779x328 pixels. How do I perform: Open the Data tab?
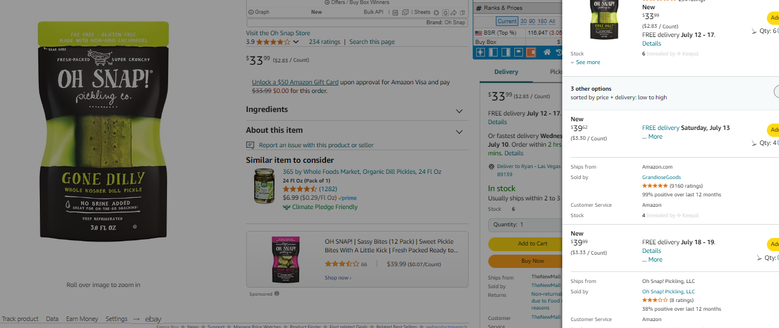[x=52, y=319]
